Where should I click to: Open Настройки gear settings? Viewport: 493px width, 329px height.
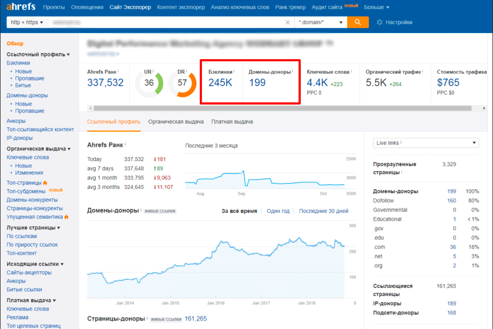(x=394, y=22)
